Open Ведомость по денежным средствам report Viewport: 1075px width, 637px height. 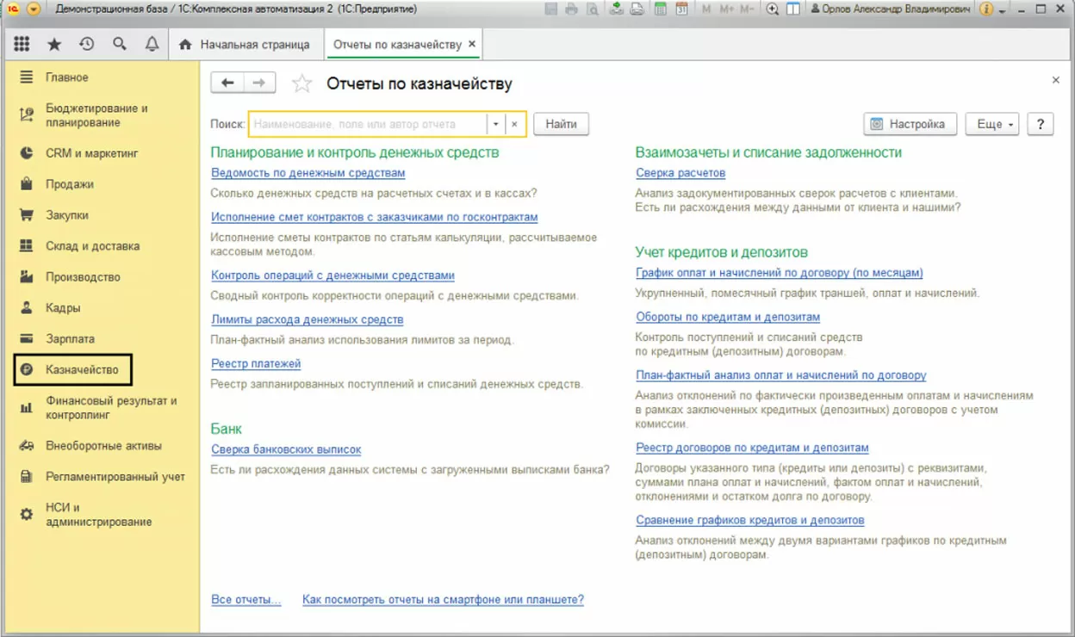pyautogui.click(x=308, y=172)
